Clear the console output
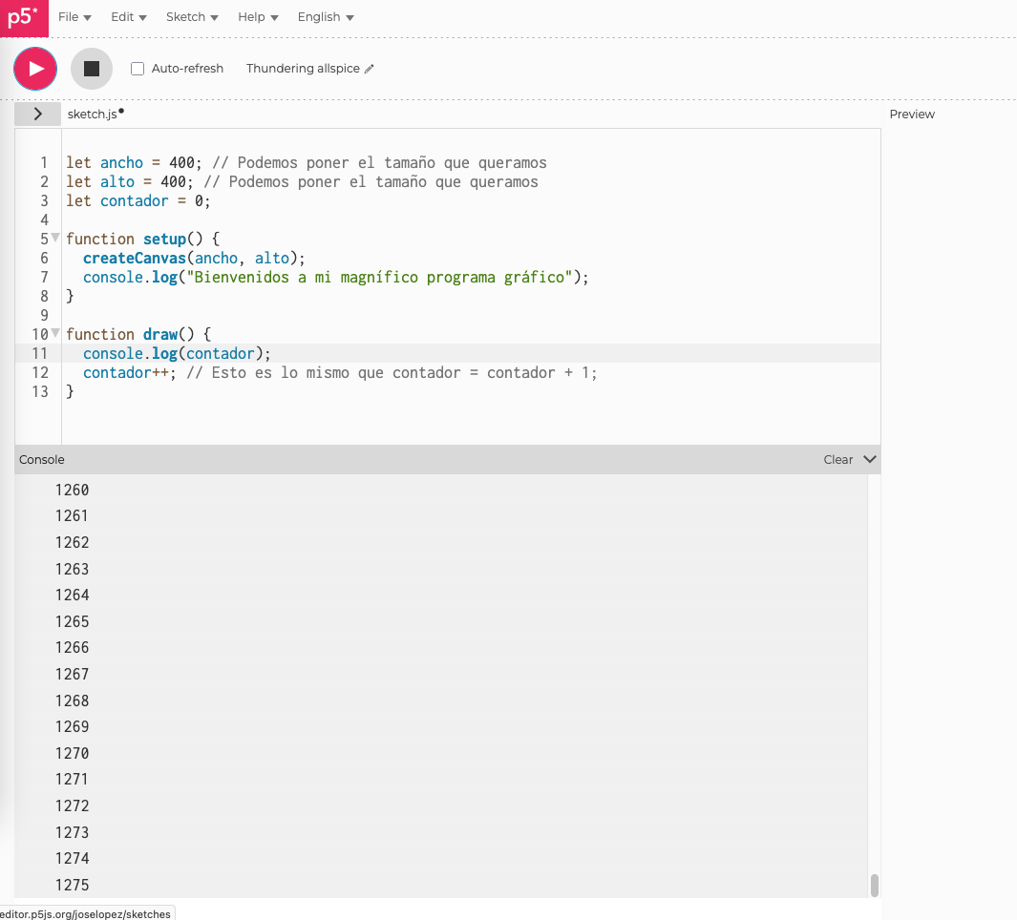1017x920 pixels. coord(837,459)
